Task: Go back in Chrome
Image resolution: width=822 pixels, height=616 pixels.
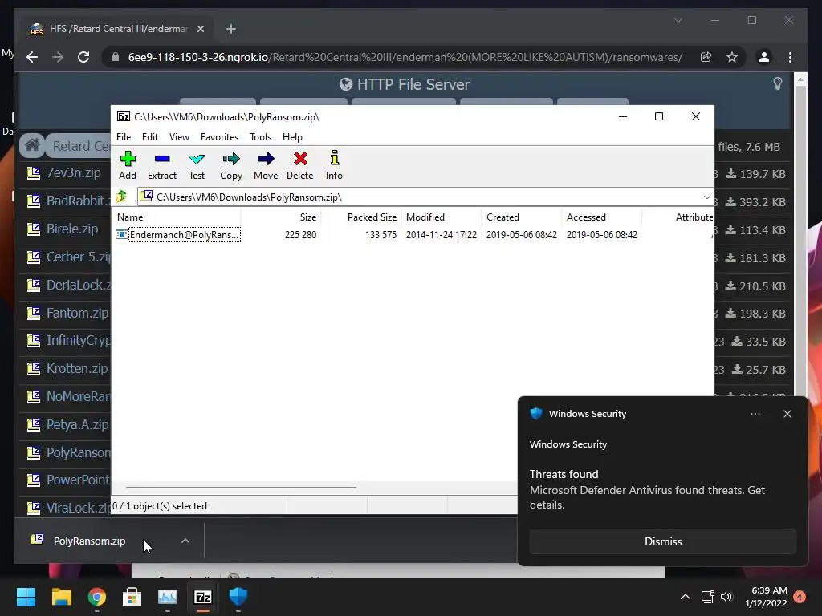Action: pos(32,57)
